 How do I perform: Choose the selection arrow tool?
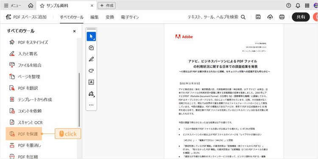[91, 36]
